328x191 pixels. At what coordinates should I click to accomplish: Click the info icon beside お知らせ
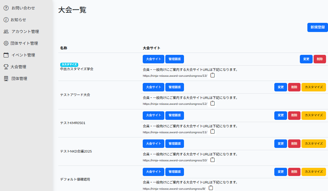coord(6,20)
